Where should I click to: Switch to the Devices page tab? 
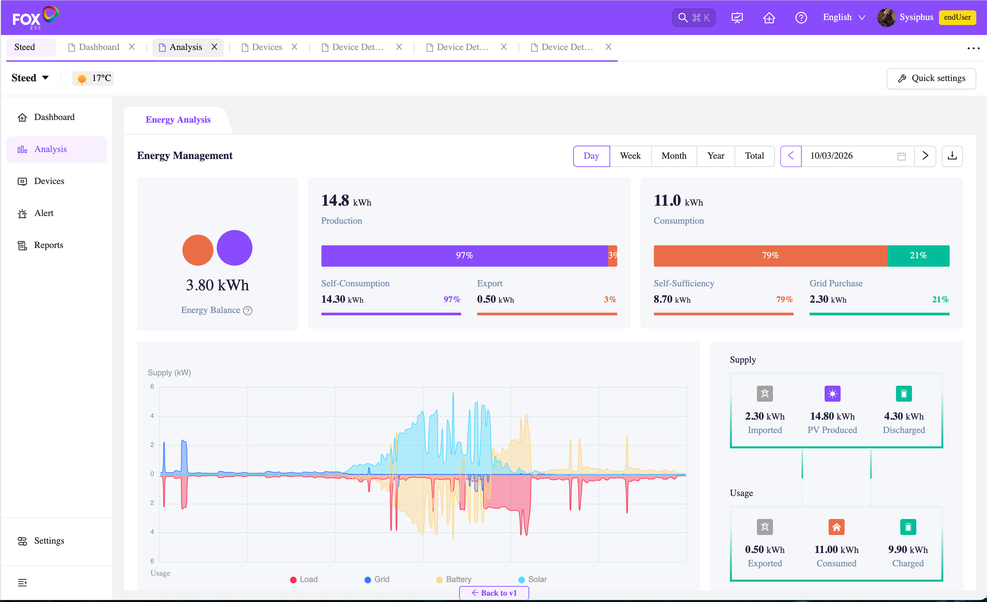click(x=267, y=47)
